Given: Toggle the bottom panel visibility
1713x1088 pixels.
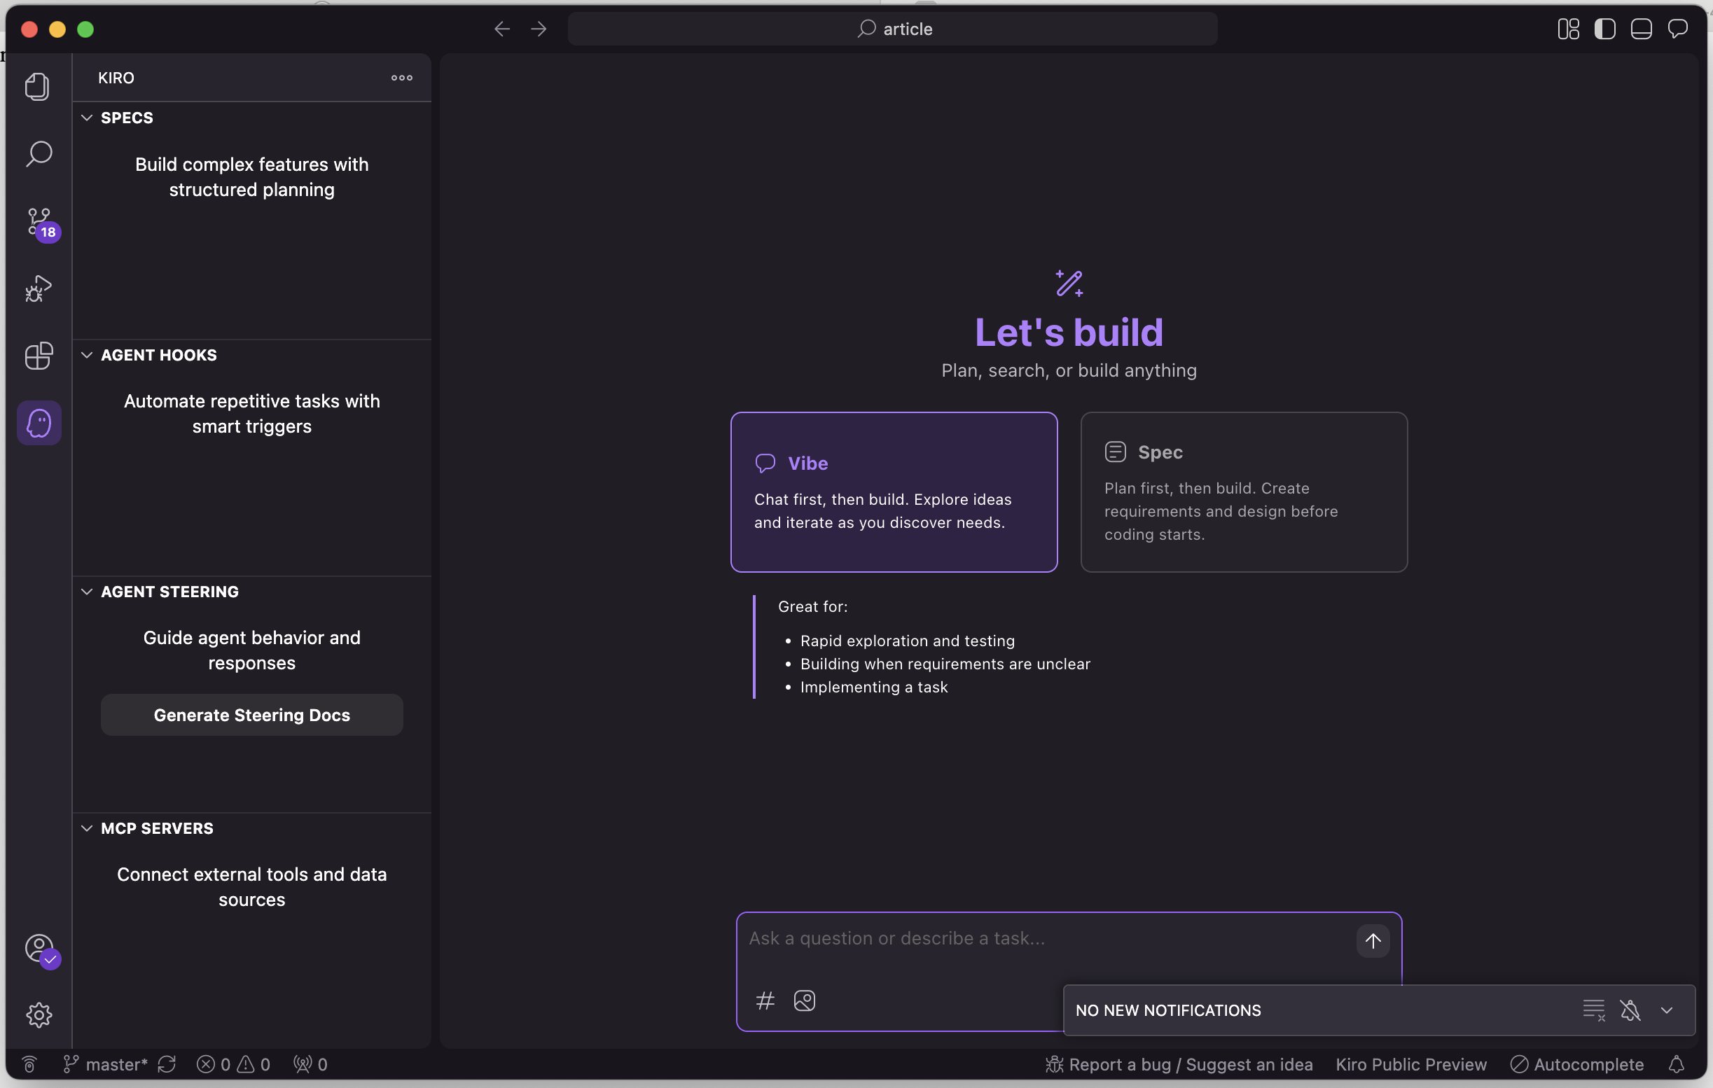Looking at the screenshot, I should pos(1641,29).
